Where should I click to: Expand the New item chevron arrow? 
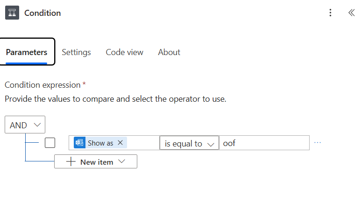tap(122, 161)
